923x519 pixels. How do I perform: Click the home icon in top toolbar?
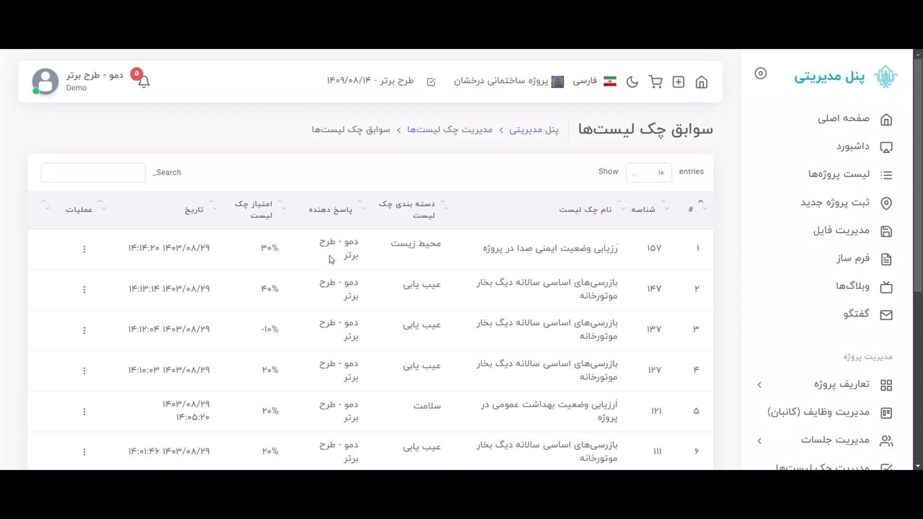[701, 82]
